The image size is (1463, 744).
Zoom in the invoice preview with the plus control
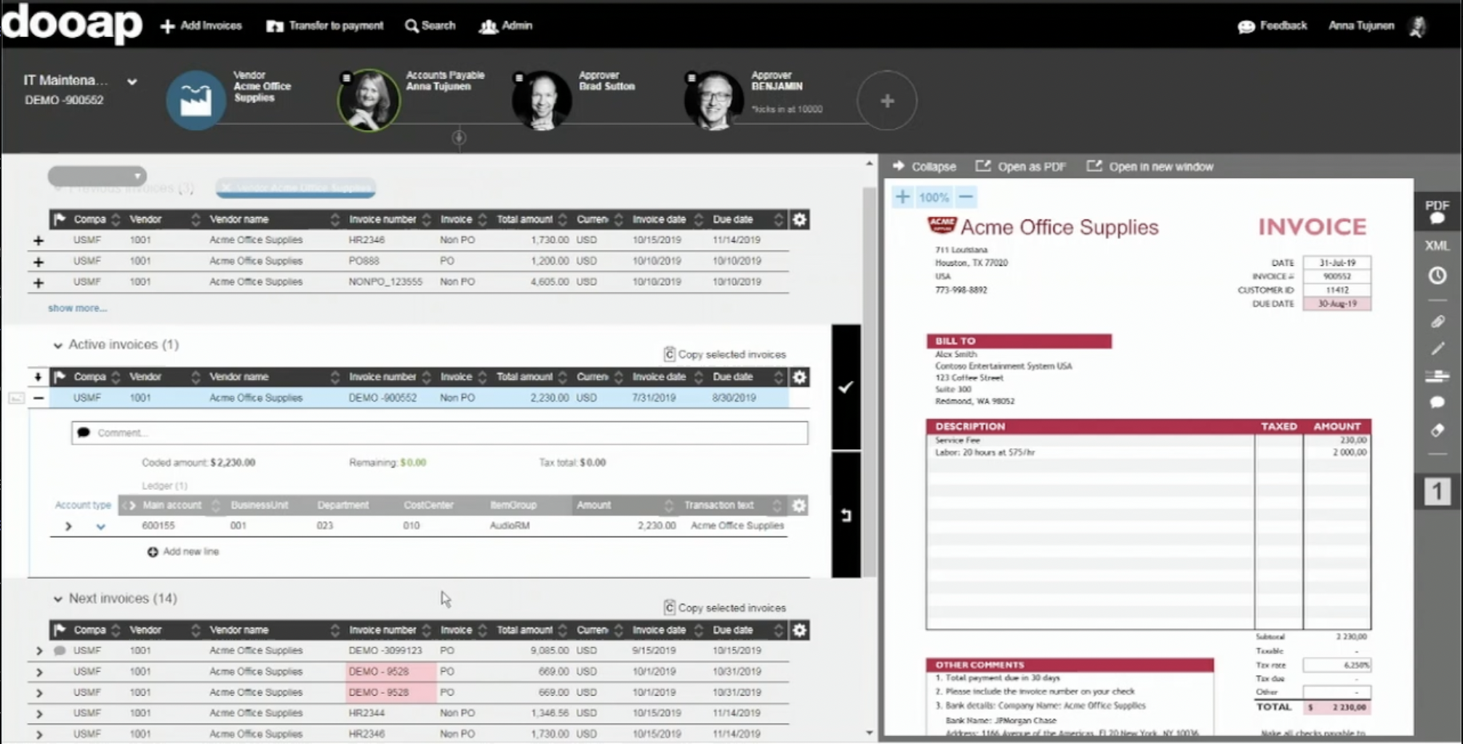point(902,196)
